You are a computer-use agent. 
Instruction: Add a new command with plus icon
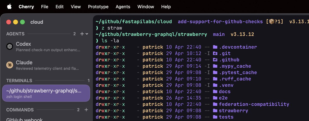86,110
